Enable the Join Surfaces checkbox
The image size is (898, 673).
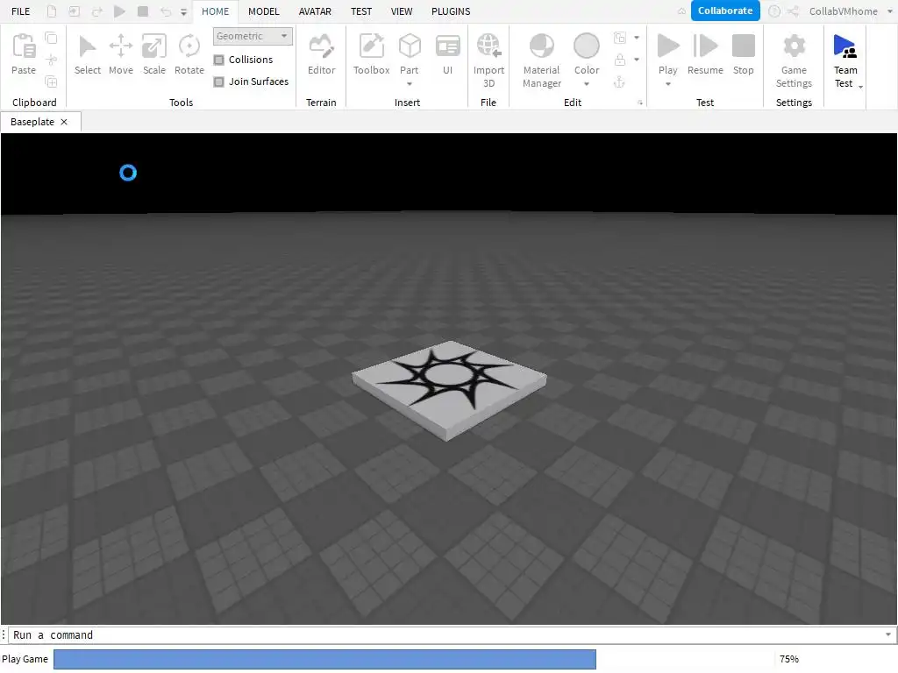point(218,81)
